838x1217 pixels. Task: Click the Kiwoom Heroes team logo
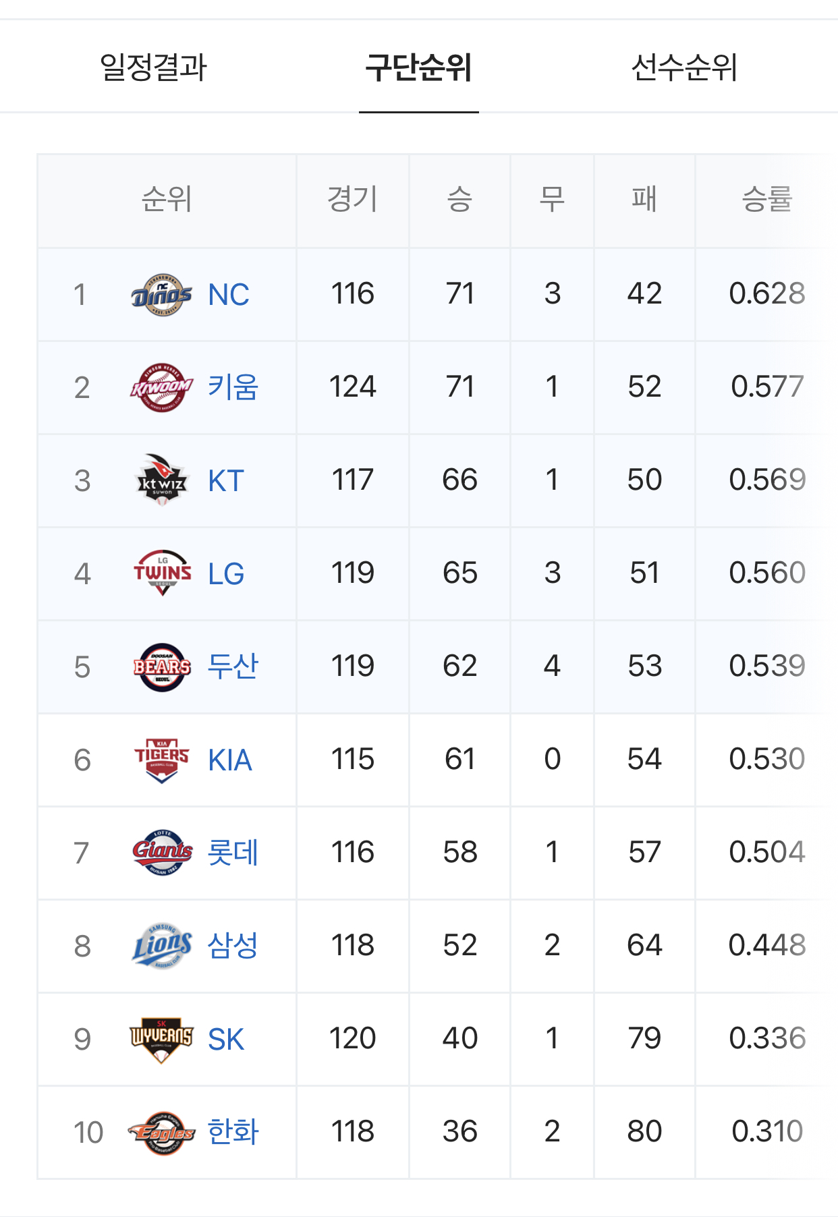[x=162, y=387]
